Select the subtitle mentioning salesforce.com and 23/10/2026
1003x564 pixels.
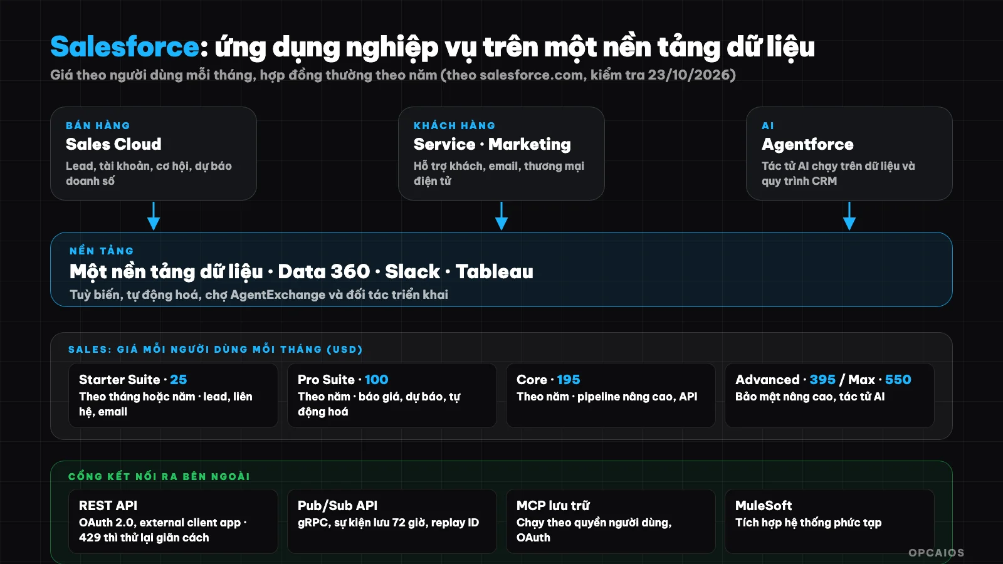(393, 75)
